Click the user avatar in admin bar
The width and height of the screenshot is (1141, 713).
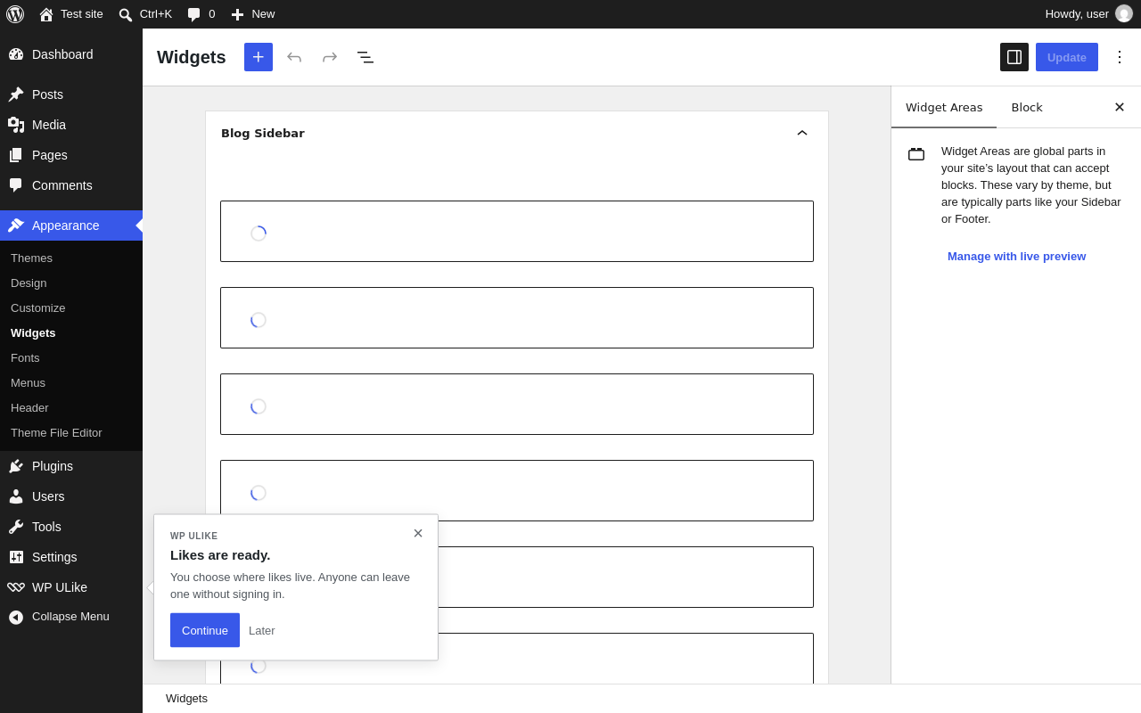(x=1124, y=14)
